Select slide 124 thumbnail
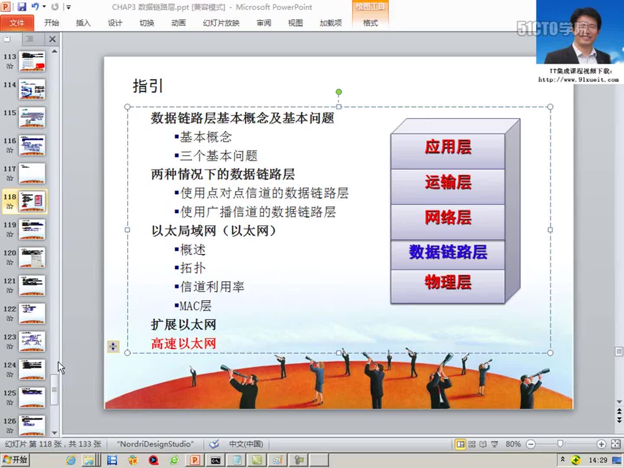 click(x=32, y=370)
